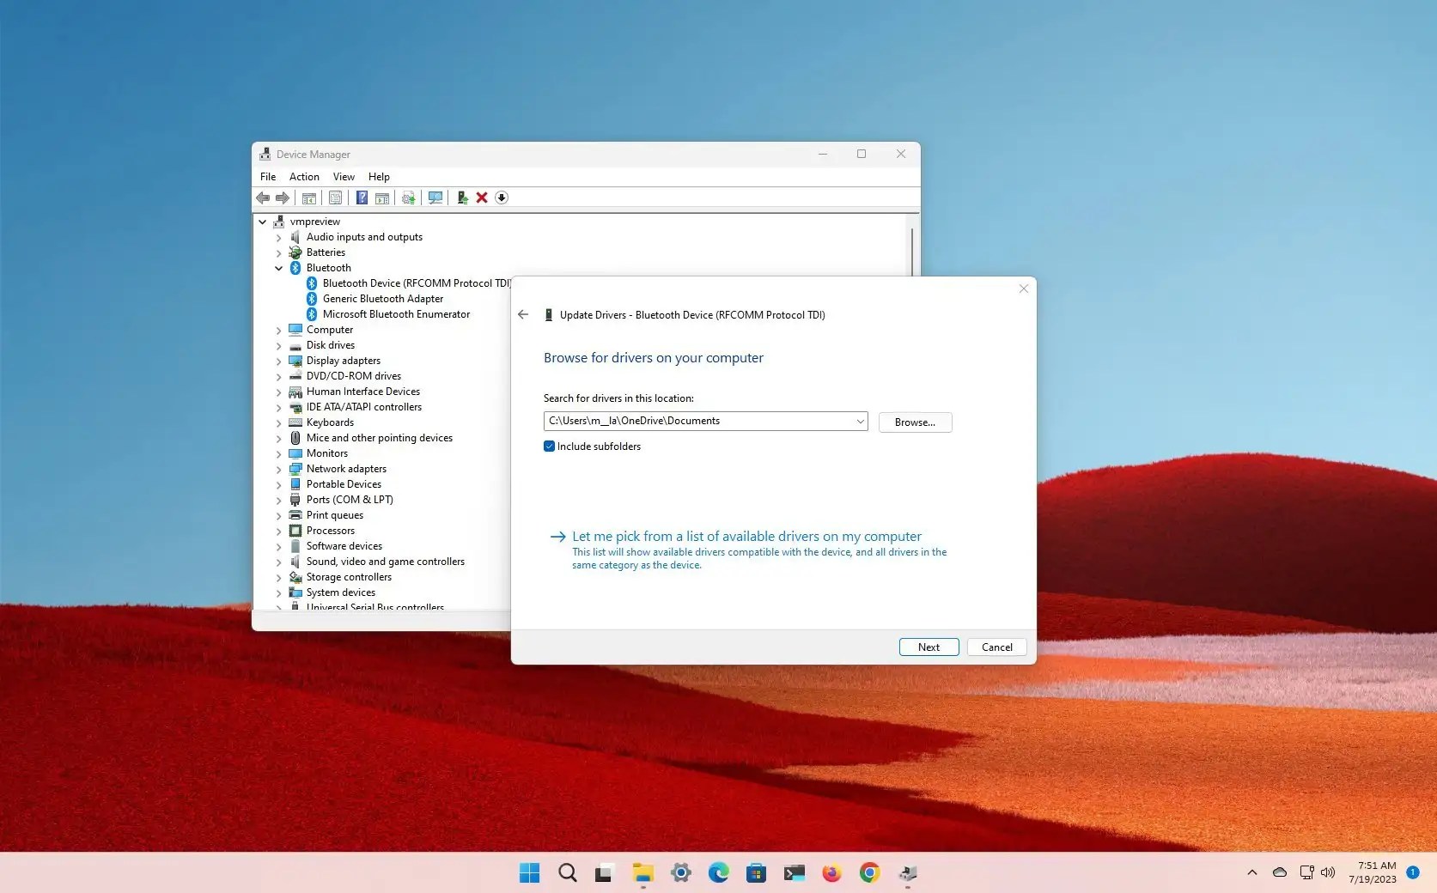The width and height of the screenshot is (1437, 893).
Task: Click the Uninstall device red X icon
Action: click(483, 197)
